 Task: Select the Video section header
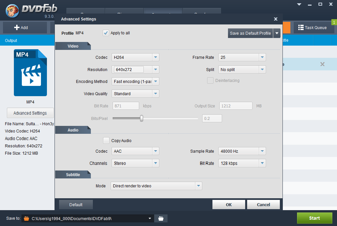point(73,46)
